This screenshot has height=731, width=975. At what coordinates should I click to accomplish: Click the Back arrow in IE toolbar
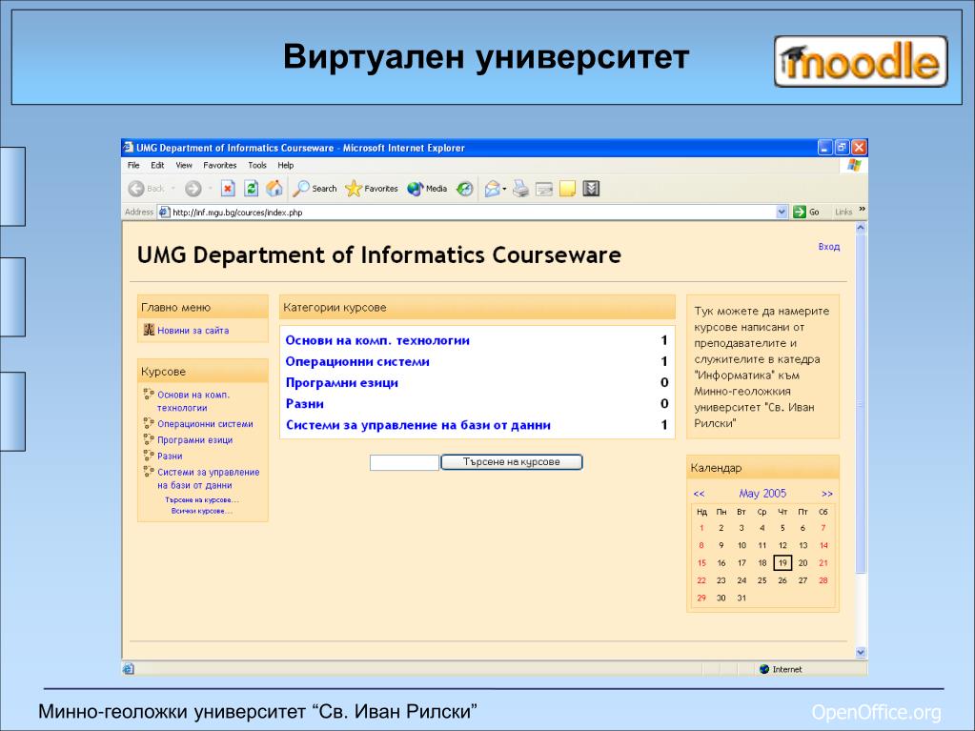(x=136, y=189)
